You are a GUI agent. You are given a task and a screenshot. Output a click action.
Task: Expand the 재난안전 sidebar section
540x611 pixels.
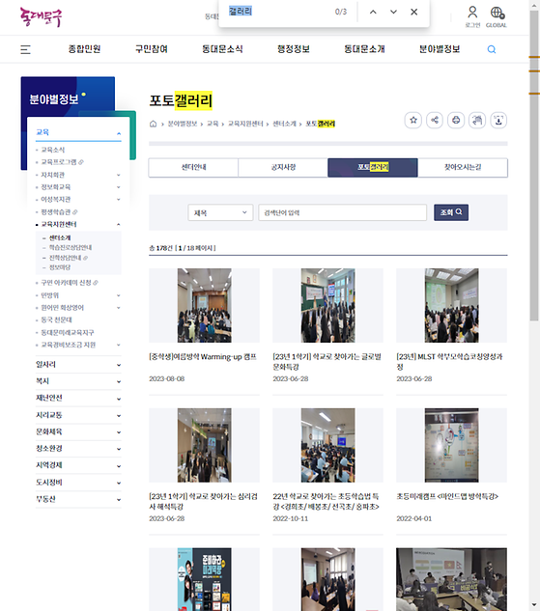pyautogui.click(x=78, y=398)
